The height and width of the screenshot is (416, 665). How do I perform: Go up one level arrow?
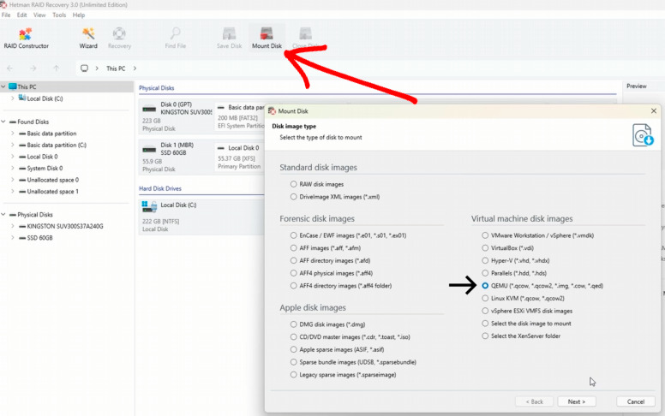click(x=56, y=68)
